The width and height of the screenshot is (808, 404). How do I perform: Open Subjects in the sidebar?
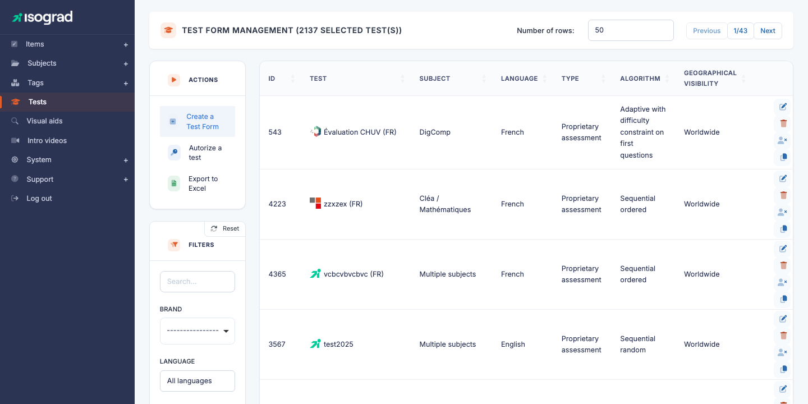(42, 63)
